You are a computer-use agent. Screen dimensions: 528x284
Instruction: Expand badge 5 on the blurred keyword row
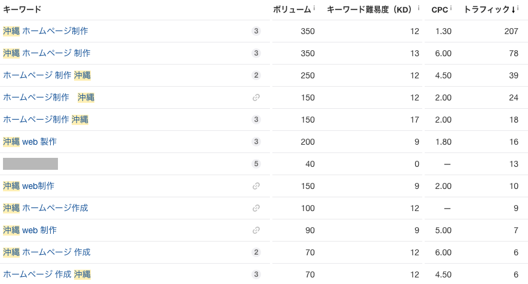[x=256, y=164]
